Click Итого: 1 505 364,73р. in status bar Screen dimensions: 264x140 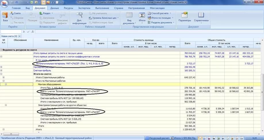point(185,138)
